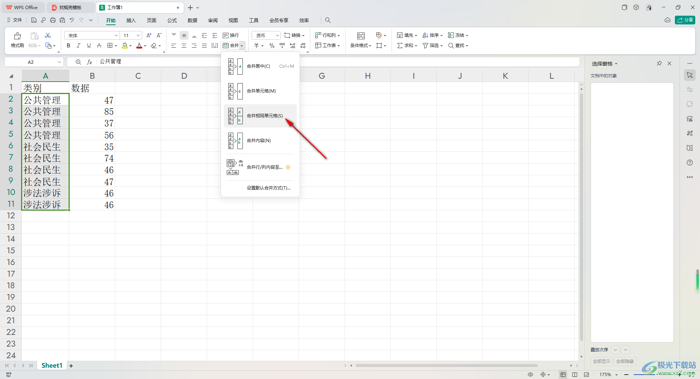Viewport: 700px width, 379px height.
Task: Click the more options ellipsis in sidebar
Action: [690, 177]
